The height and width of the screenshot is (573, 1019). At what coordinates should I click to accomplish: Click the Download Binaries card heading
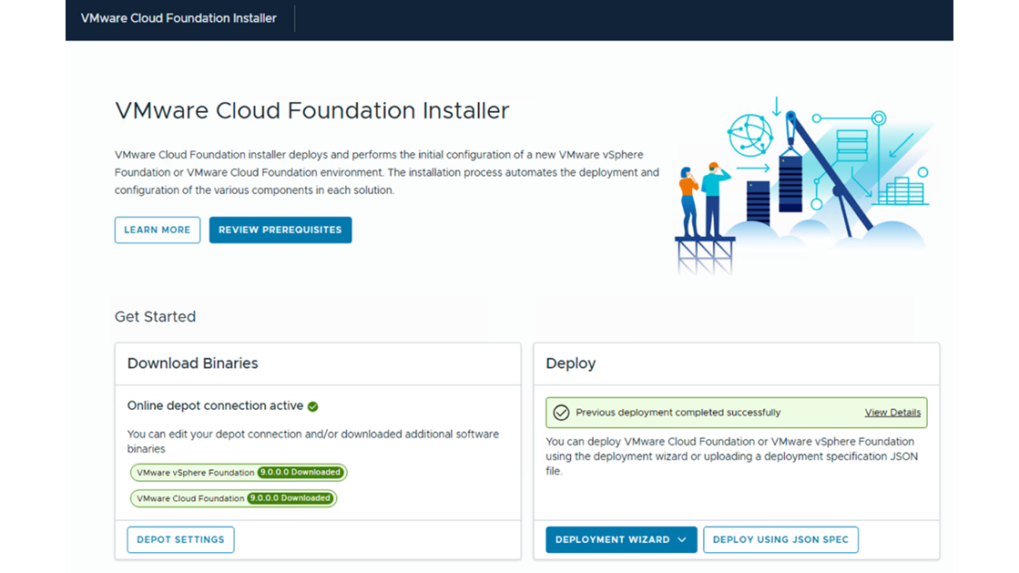pos(192,363)
